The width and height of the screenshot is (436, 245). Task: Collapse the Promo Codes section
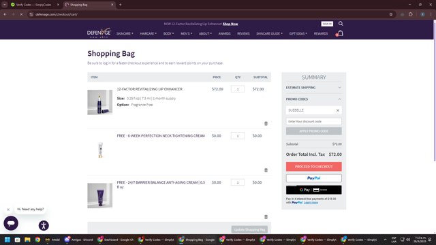tap(313, 99)
